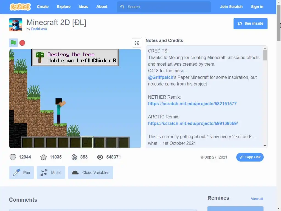This screenshot has height=211, width=281.
Task: Click the notes panel scroll down arrow
Action: pos(265,146)
